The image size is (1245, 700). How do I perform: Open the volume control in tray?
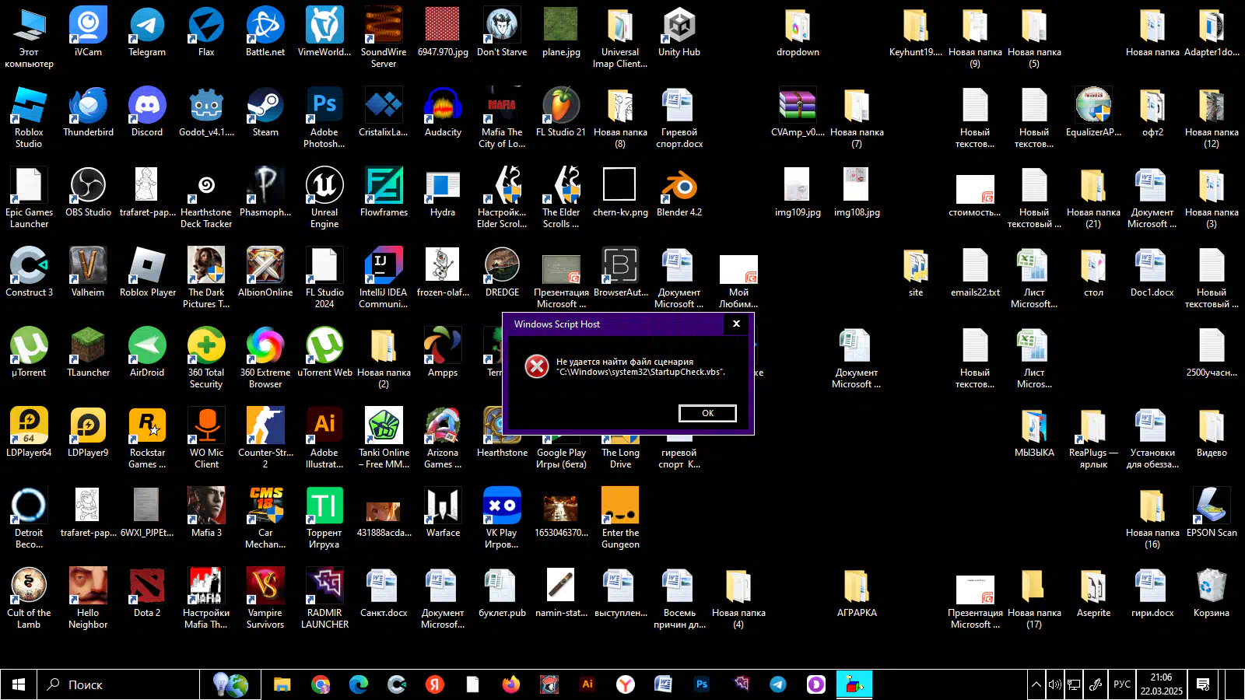pyautogui.click(x=1054, y=684)
